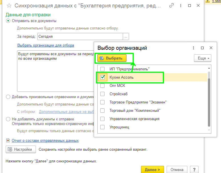Close the Выбор организаций dialog
Screen dimensions: 221x173
(211, 48)
